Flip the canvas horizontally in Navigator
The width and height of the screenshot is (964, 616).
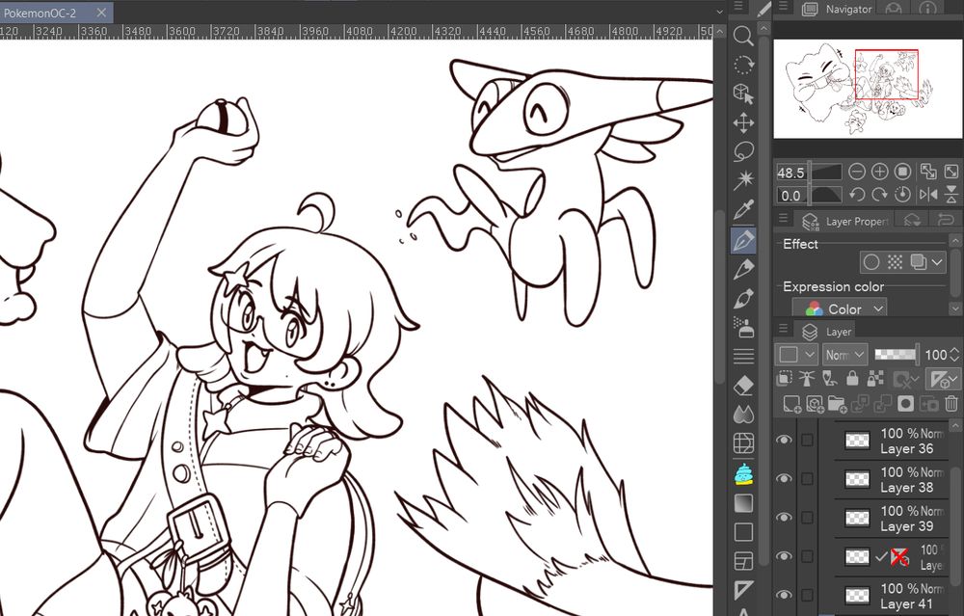[x=928, y=195]
